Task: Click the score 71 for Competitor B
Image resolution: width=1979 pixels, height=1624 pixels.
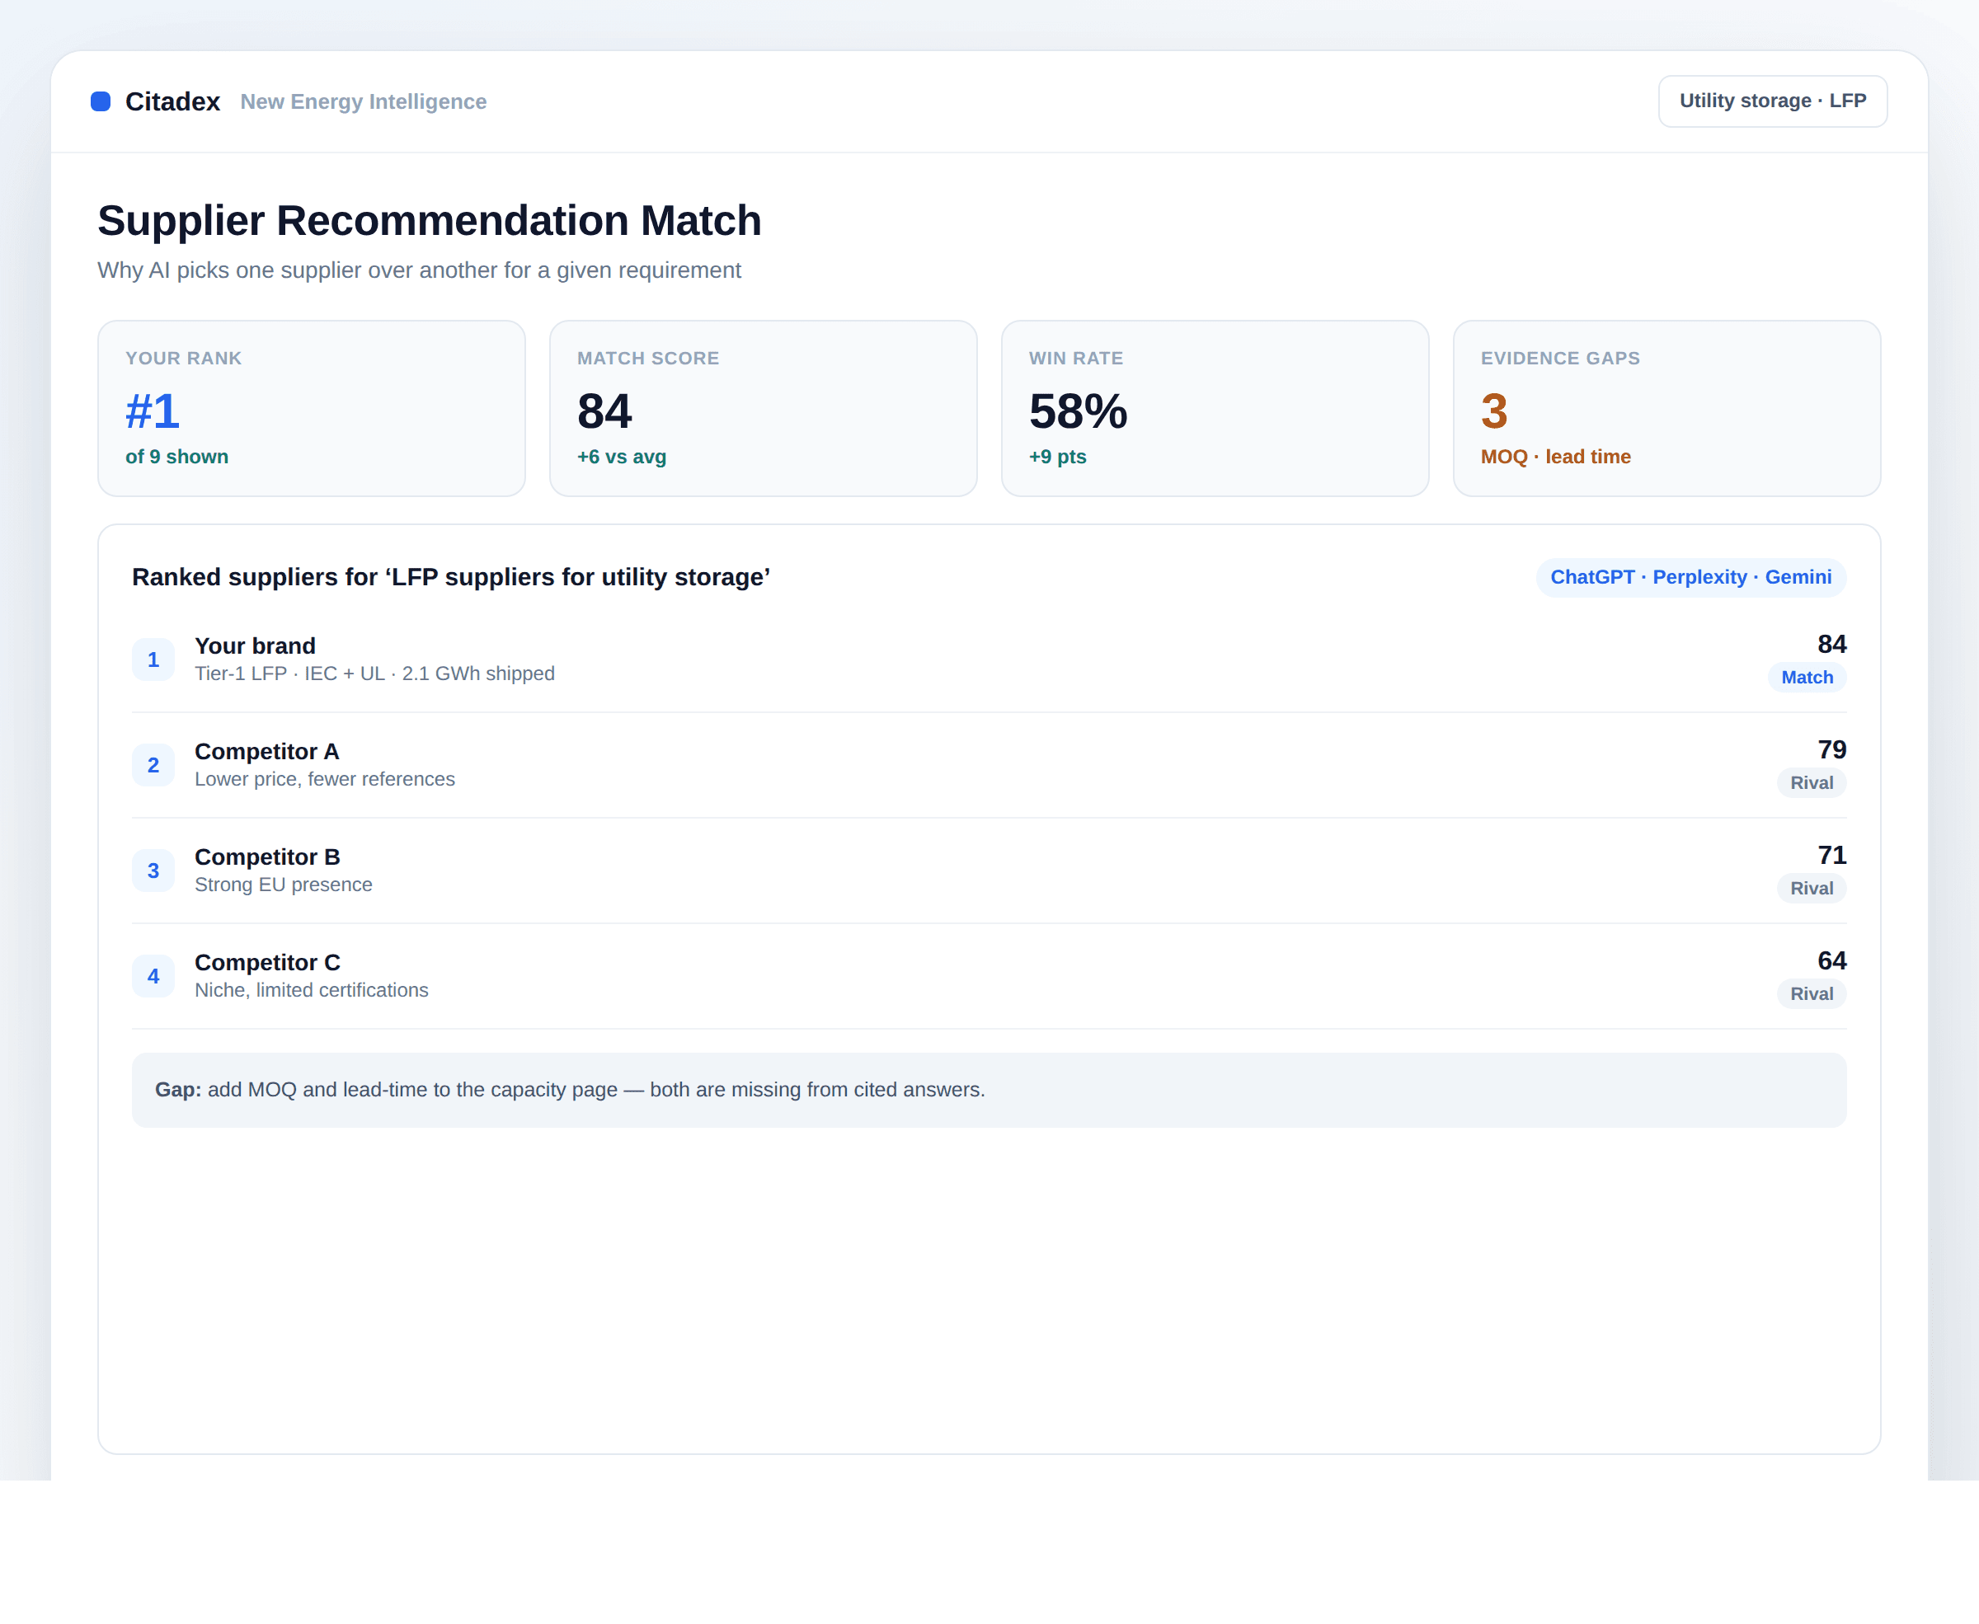Action: (x=1831, y=855)
